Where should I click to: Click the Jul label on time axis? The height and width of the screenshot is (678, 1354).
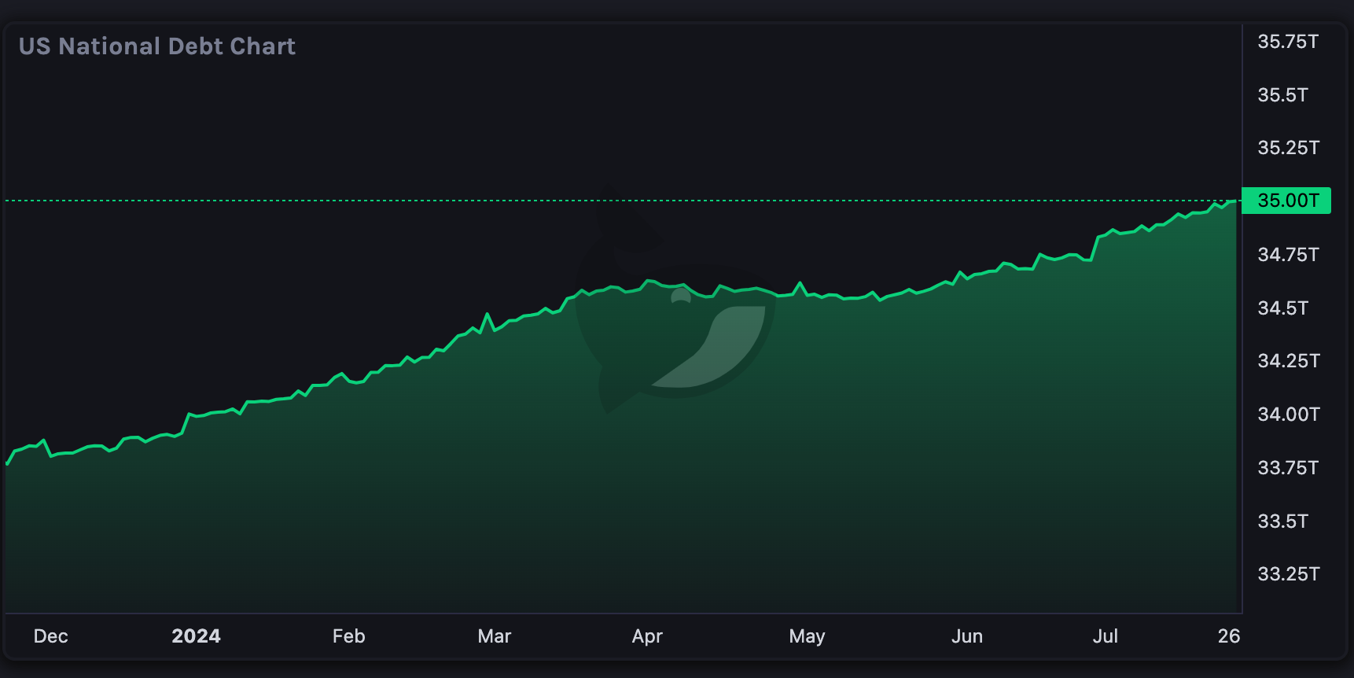click(1106, 636)
